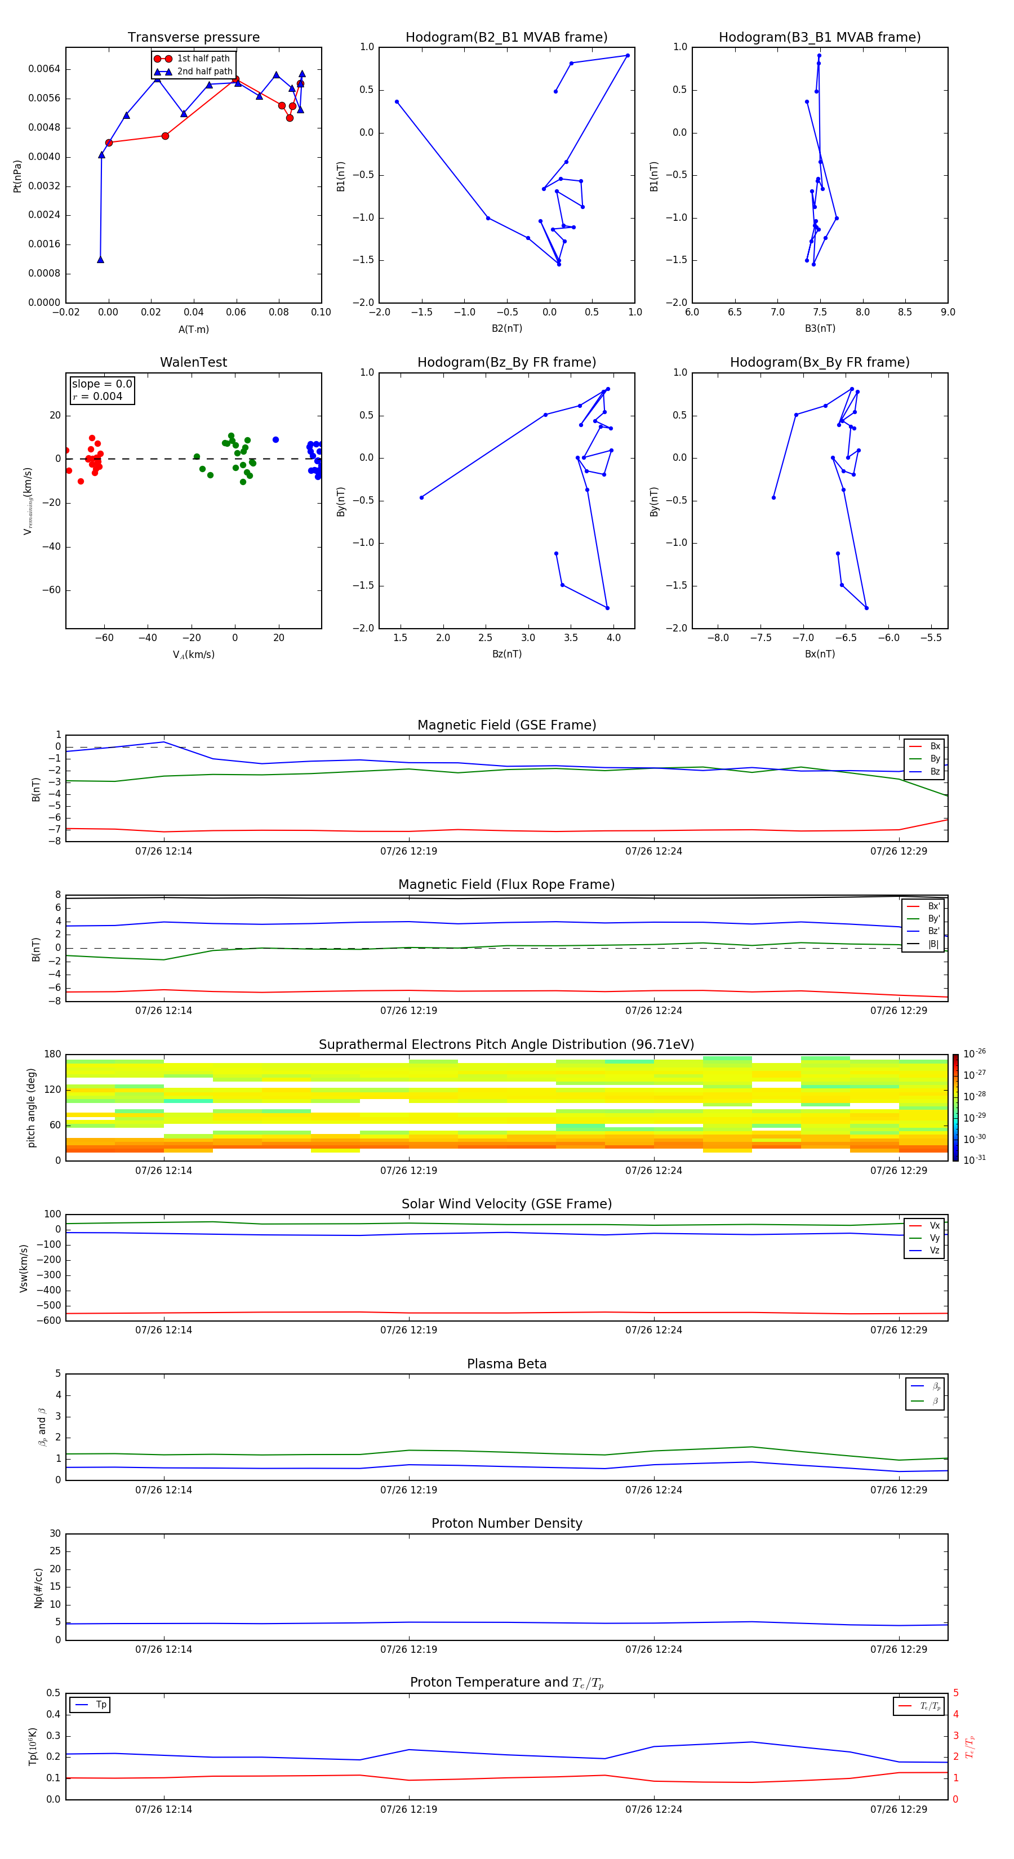Screen dimensions: 1014x1859
Task: Click the 'Bx(nT)' x-axis label
Action: click(820, 654)
